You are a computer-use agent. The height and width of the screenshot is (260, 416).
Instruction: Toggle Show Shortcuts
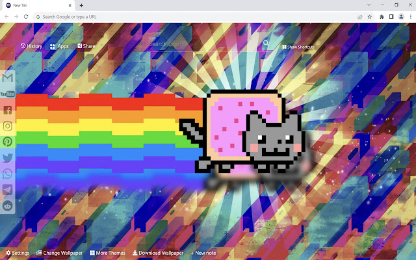(298, 47)
